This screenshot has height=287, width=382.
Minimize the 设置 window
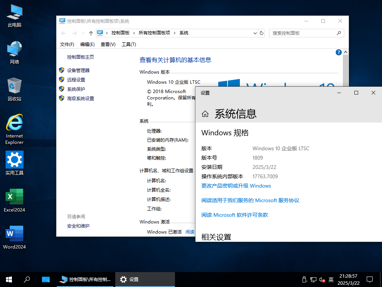click(x=339, y=93)
